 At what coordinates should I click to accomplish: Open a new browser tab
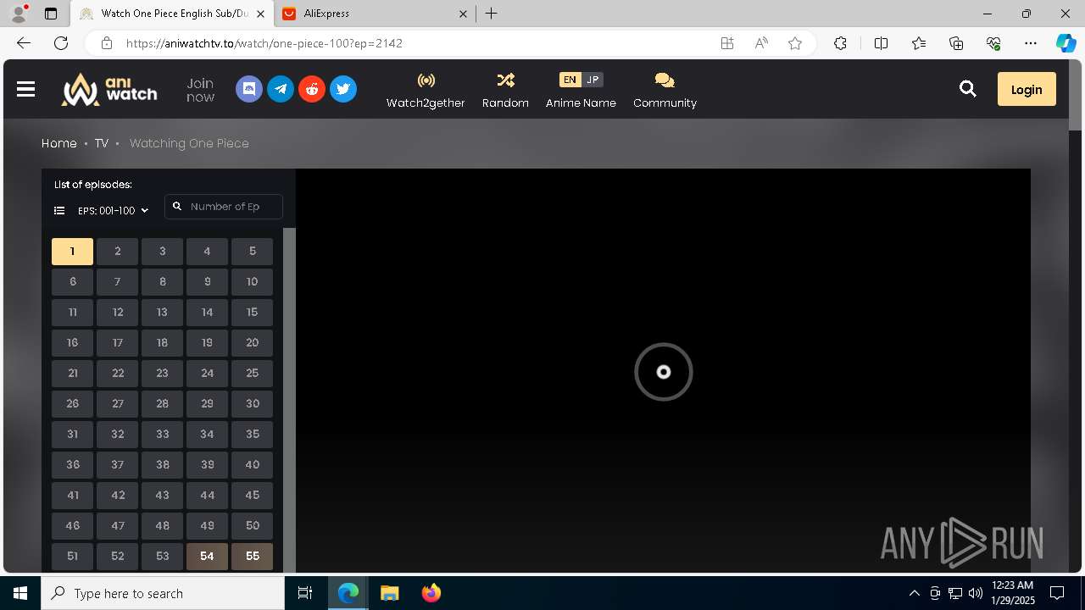click(492, 14)
